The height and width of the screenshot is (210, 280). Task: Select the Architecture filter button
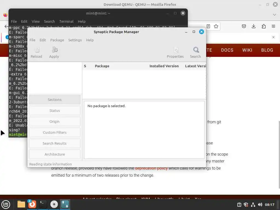pos(55,154)
